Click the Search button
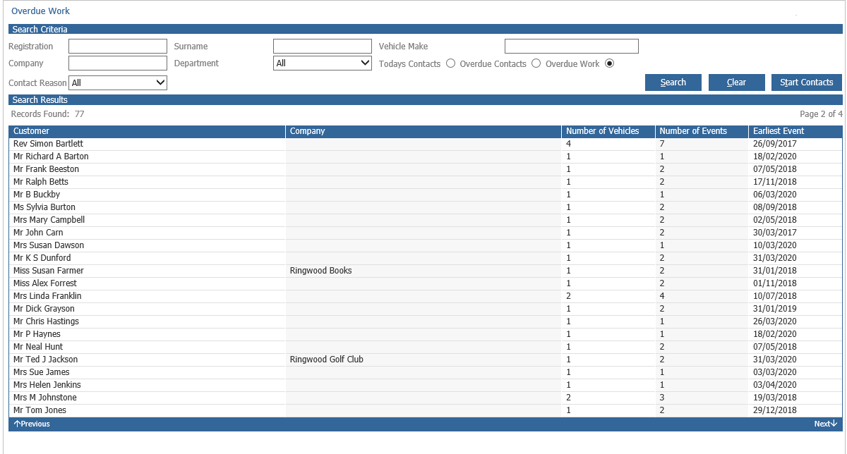Viewport: 847px width, 454px height. [673, 82]
